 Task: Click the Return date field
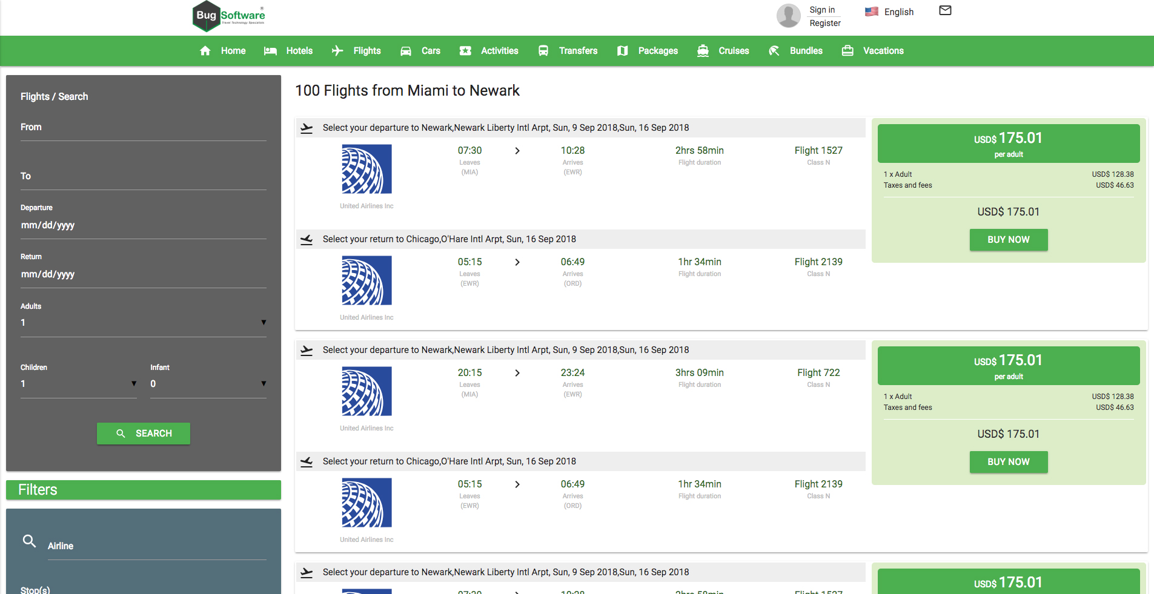click(144, 274)
